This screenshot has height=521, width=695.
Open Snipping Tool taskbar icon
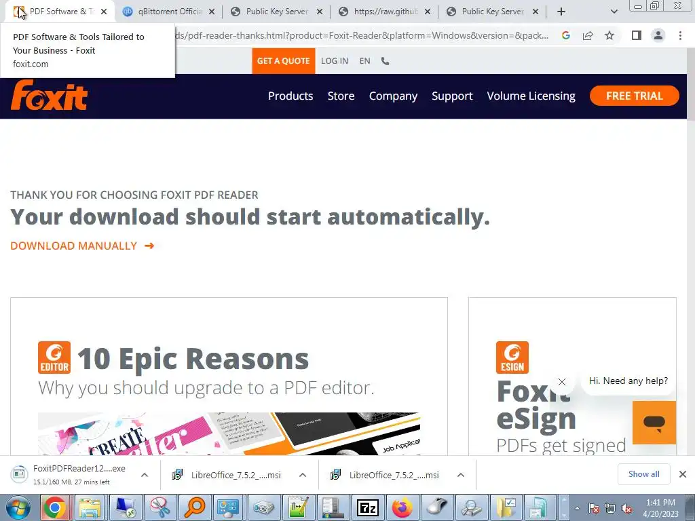159,507
